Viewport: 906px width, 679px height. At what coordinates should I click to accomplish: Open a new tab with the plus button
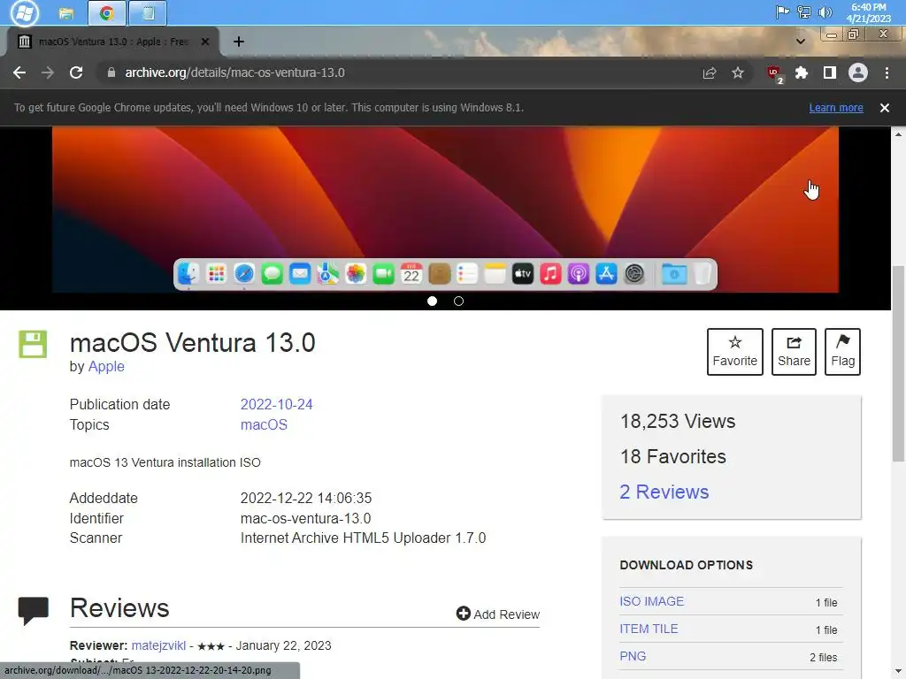[239, 42]
